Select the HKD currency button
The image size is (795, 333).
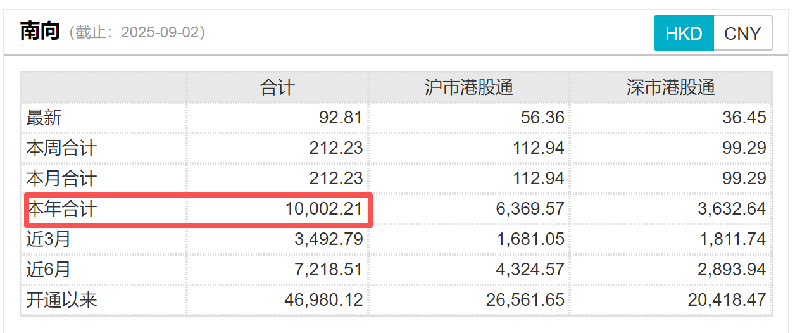click(684, 34)
